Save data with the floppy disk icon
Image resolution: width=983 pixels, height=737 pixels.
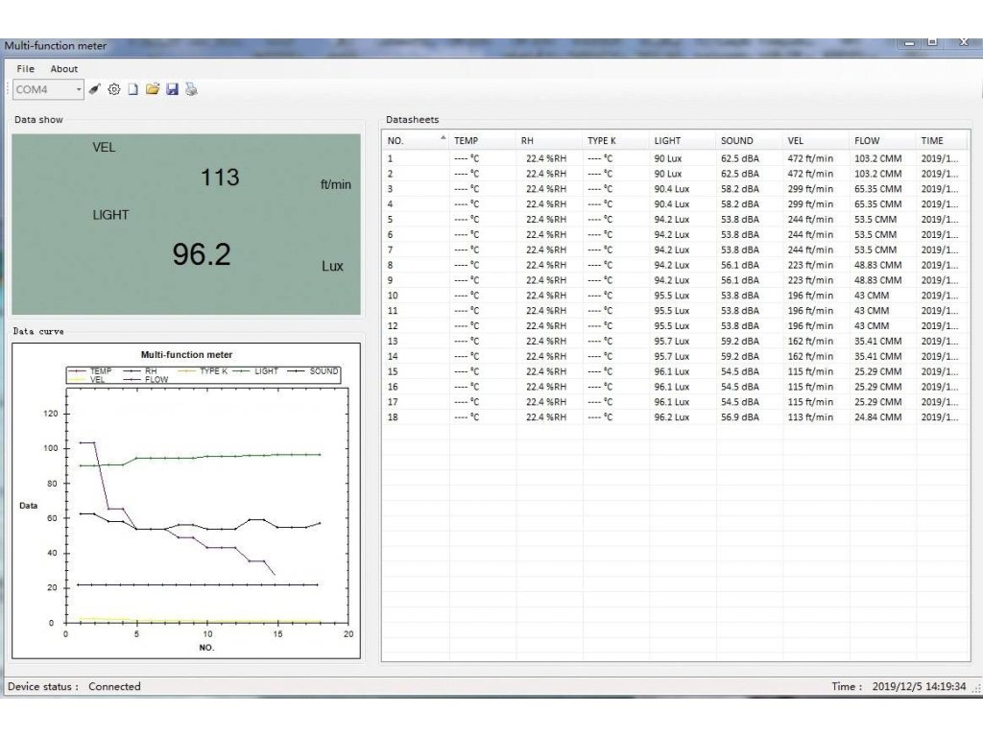coord(173,89)
